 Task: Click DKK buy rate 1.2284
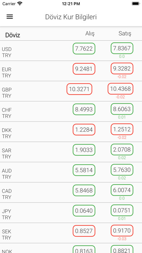click(x=84, y=129)
